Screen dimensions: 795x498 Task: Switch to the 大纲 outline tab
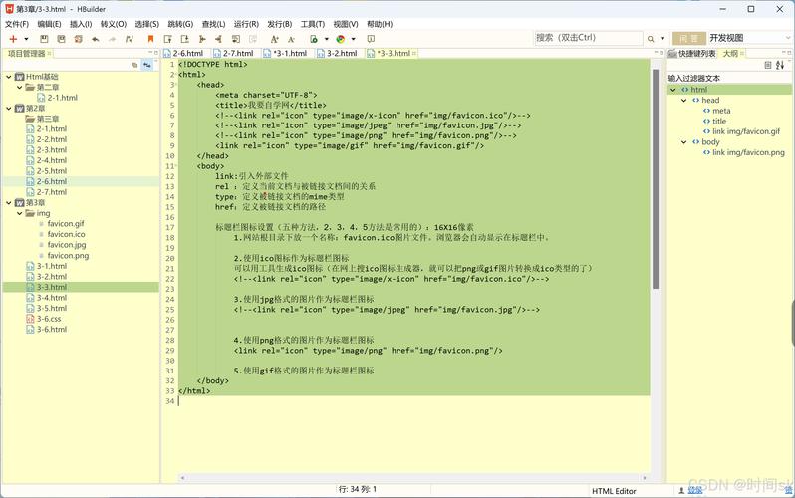730,54
